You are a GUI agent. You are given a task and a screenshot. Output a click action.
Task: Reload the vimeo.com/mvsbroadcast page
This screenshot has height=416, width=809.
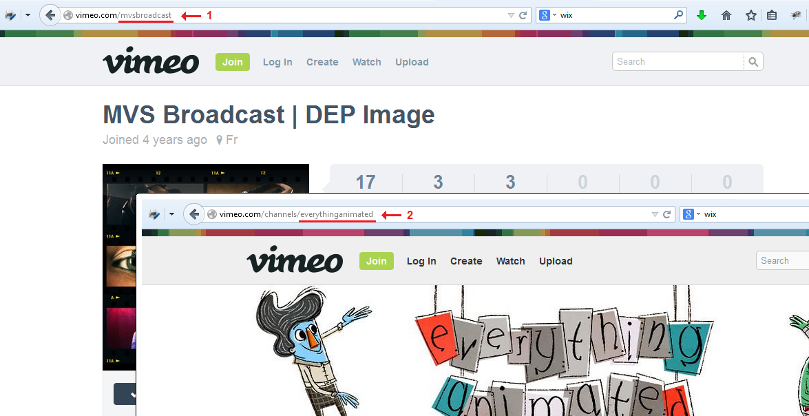pyautogui.click(x=523, y=15)
